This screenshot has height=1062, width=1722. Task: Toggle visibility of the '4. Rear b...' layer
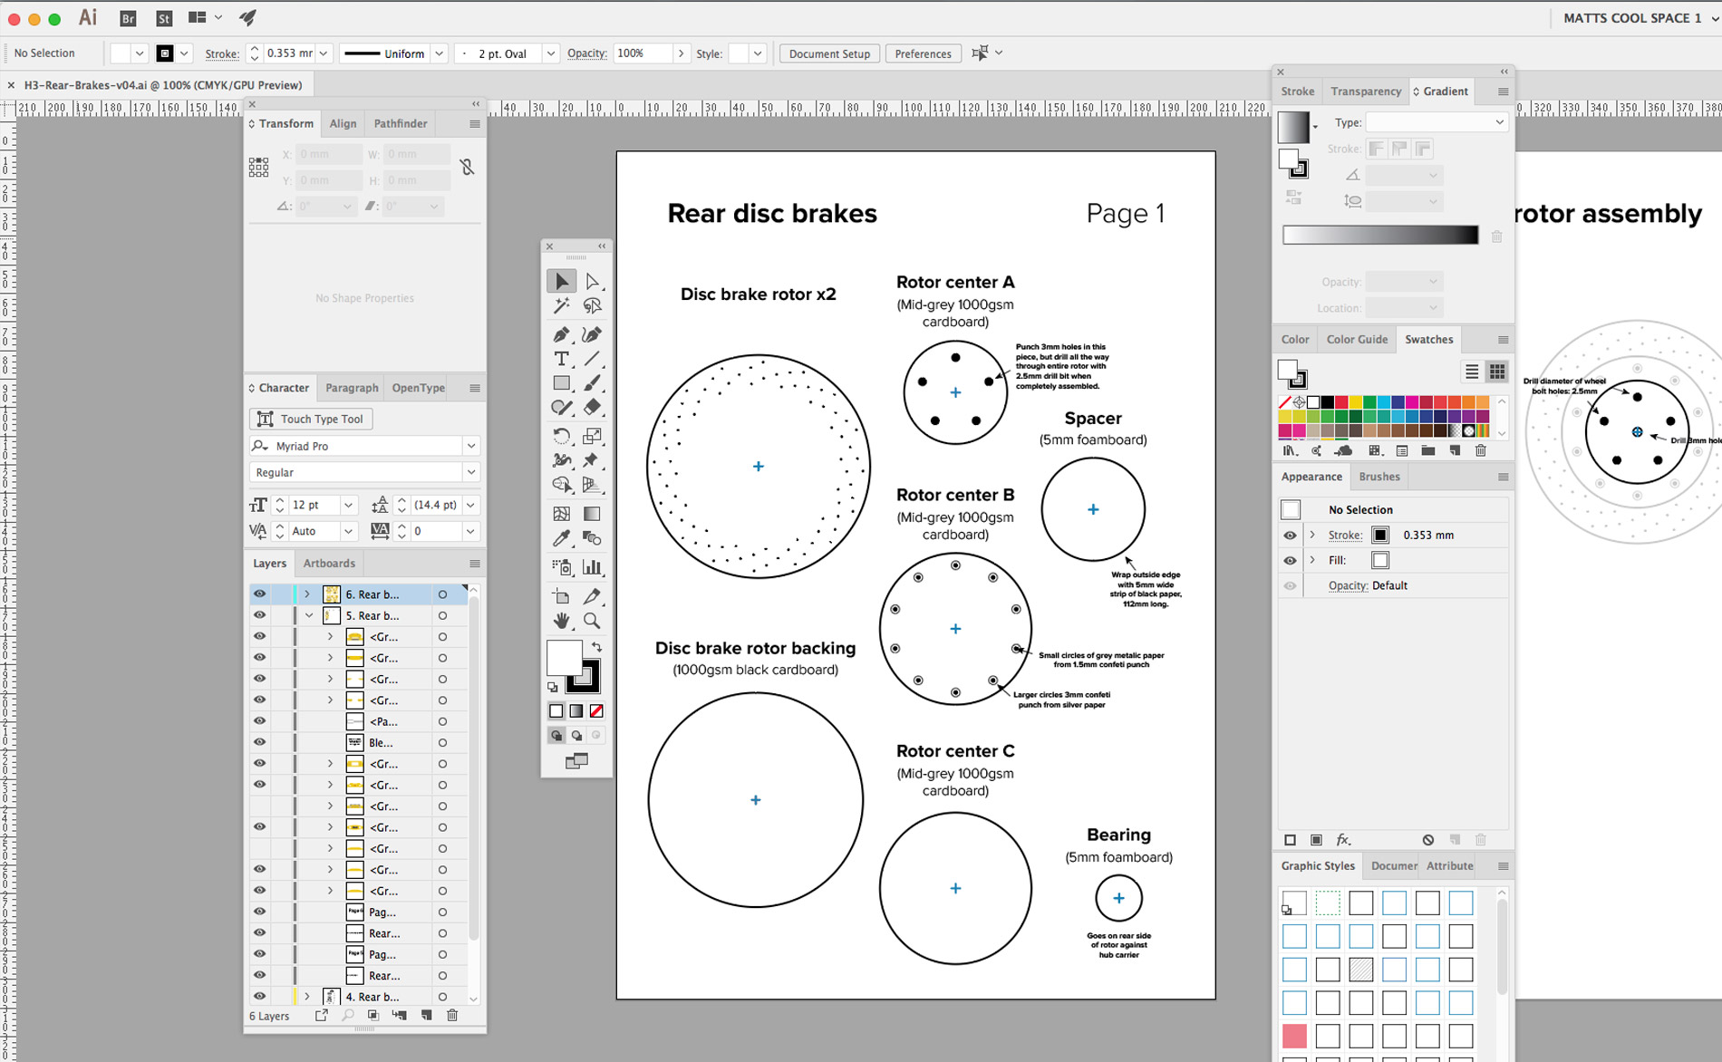point(259,995)
